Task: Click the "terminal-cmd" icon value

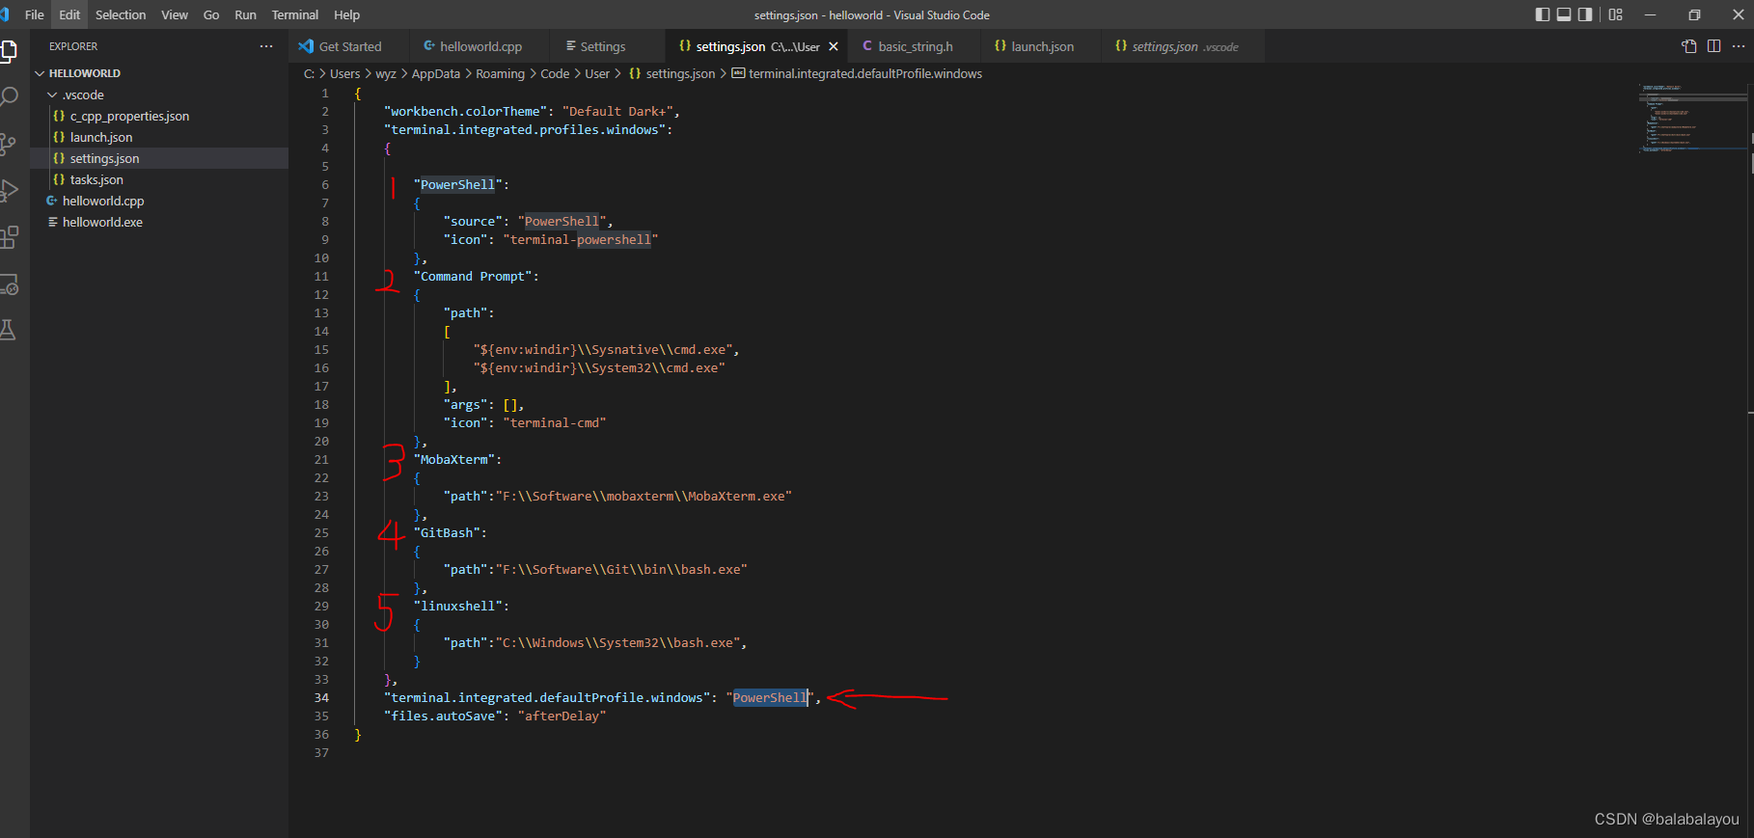Action: pyautogui.click(x=554, y=422)
